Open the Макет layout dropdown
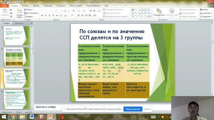Image resolution: width=214 pixels, height=120 pixels. point(29,10)
